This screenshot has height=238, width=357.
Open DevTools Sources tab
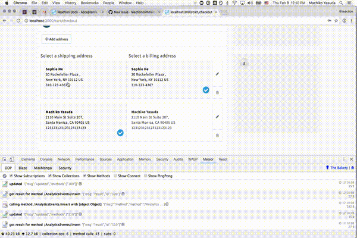point(106,159)
